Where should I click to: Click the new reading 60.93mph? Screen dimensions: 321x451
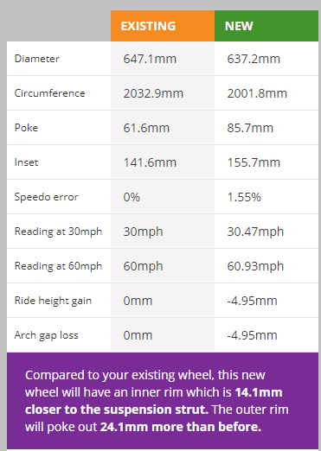point(255,267)
